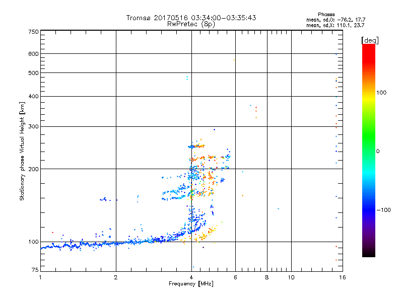403x302 pixels.
Task: Click colorbar tick label '0'
Action: pos(378,152)
